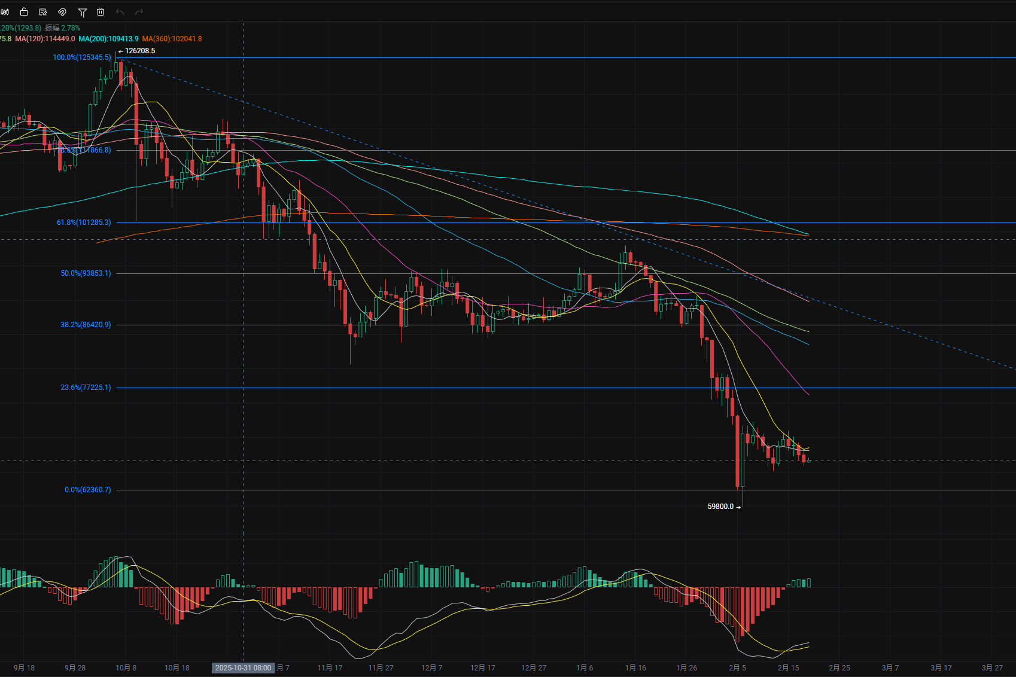
Task: Open the candlestick chart type icon
Action: click(5, 12)
